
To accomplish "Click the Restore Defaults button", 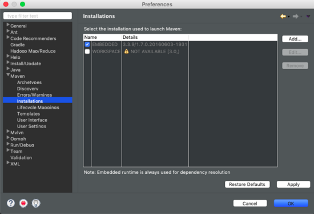I will click(247, 184).
